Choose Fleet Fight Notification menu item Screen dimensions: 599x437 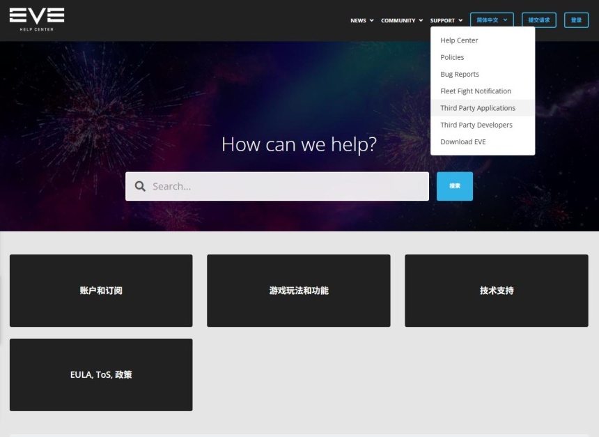point(476,91)
